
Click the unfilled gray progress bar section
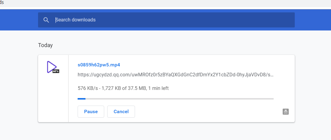pyautogui.click(x=181, y=99)
